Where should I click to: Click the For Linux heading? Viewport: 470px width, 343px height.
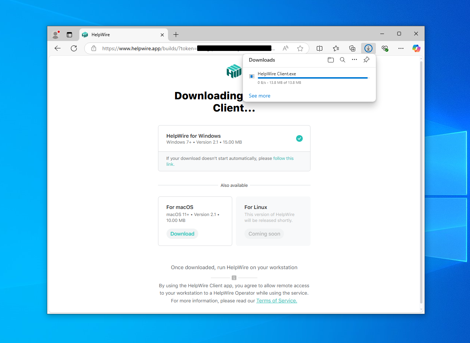click(256, 207)
